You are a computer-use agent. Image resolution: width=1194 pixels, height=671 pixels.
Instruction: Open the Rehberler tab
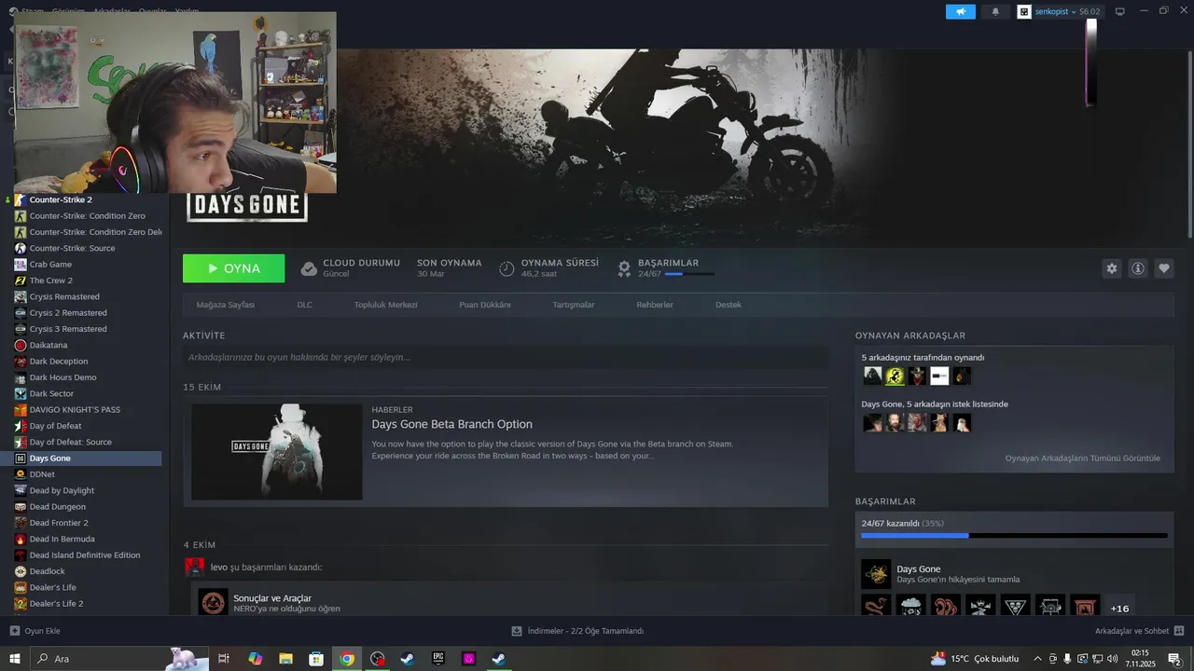pos(655,305)
